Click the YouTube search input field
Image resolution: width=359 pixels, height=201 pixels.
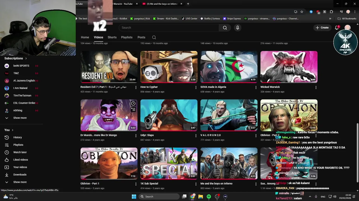point(169,28)
